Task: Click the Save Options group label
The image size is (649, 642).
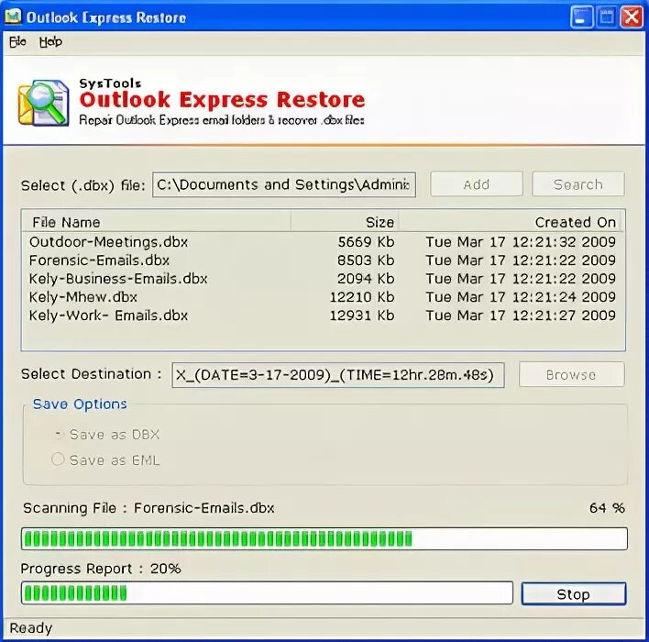Action: [80, 404]
